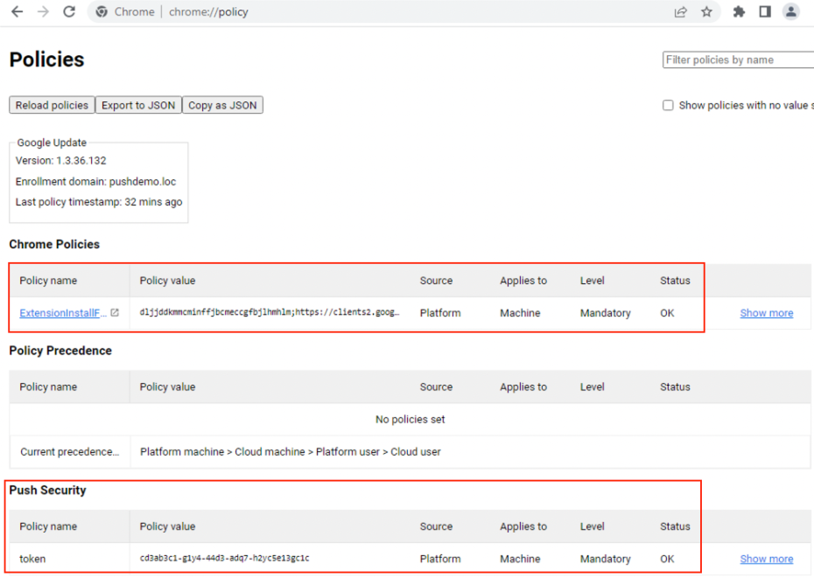Viewport: 814px width, 578px height.
Task: Click 'Applies to' header in Policy Precedence table
Action: [x=523, y=387]
